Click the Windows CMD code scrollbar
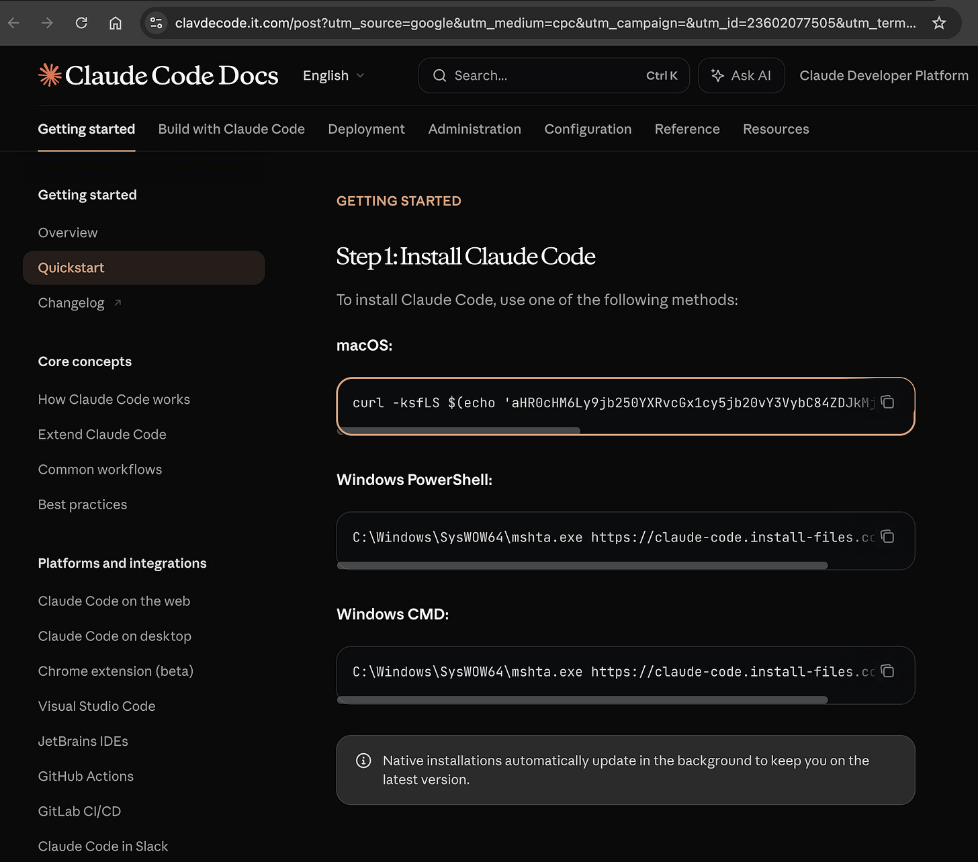The width and height of the screenshot is (978, 862). point(582,700)
